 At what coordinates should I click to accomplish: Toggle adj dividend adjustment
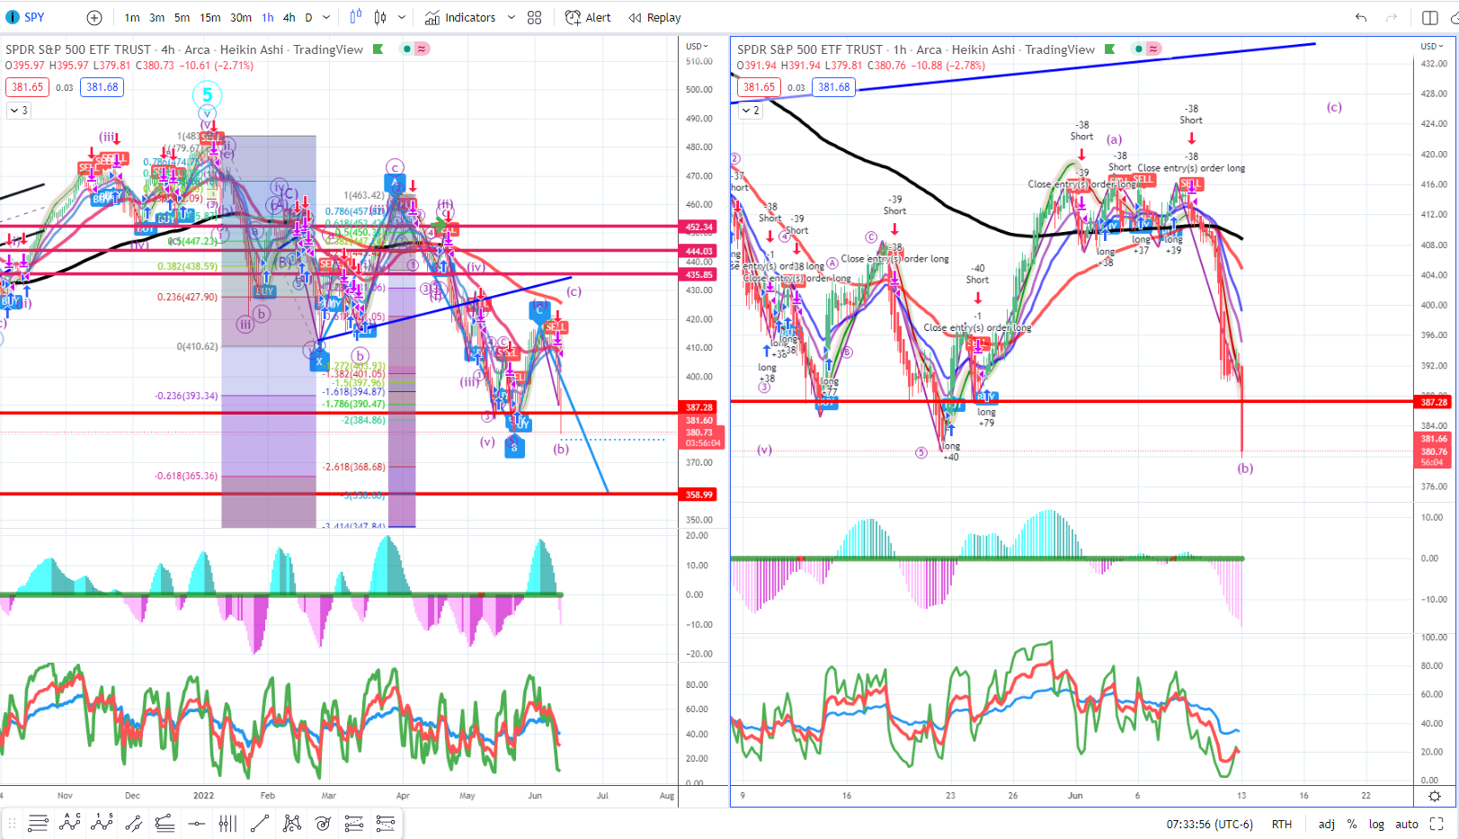point(1327,824)
